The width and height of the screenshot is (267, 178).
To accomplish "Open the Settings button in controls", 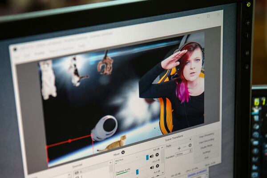I will point(206,152).
